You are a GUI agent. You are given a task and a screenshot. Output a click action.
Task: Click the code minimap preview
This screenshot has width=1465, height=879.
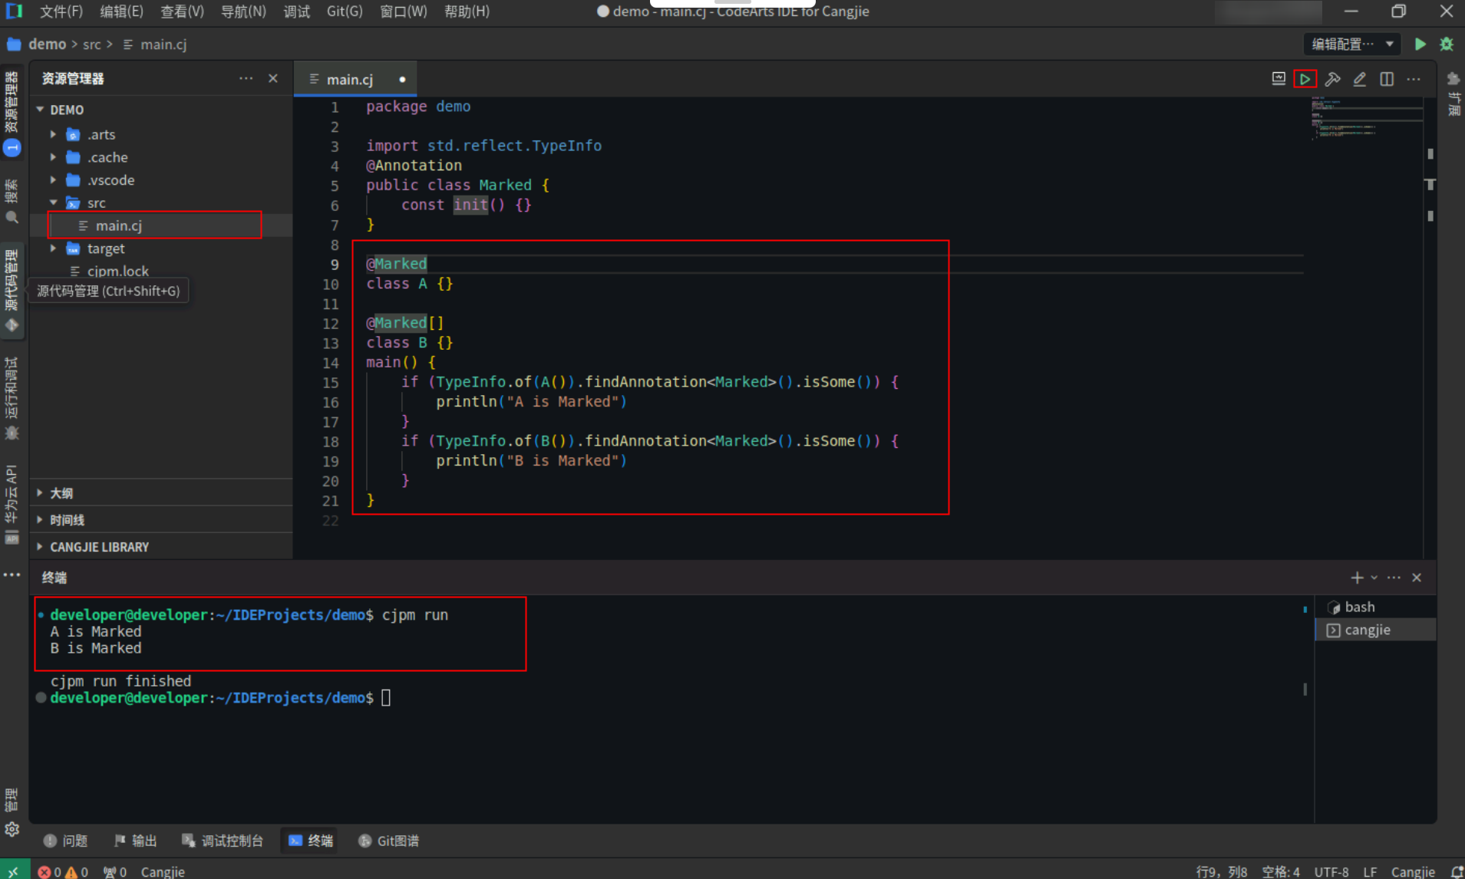pos(1367,120)
